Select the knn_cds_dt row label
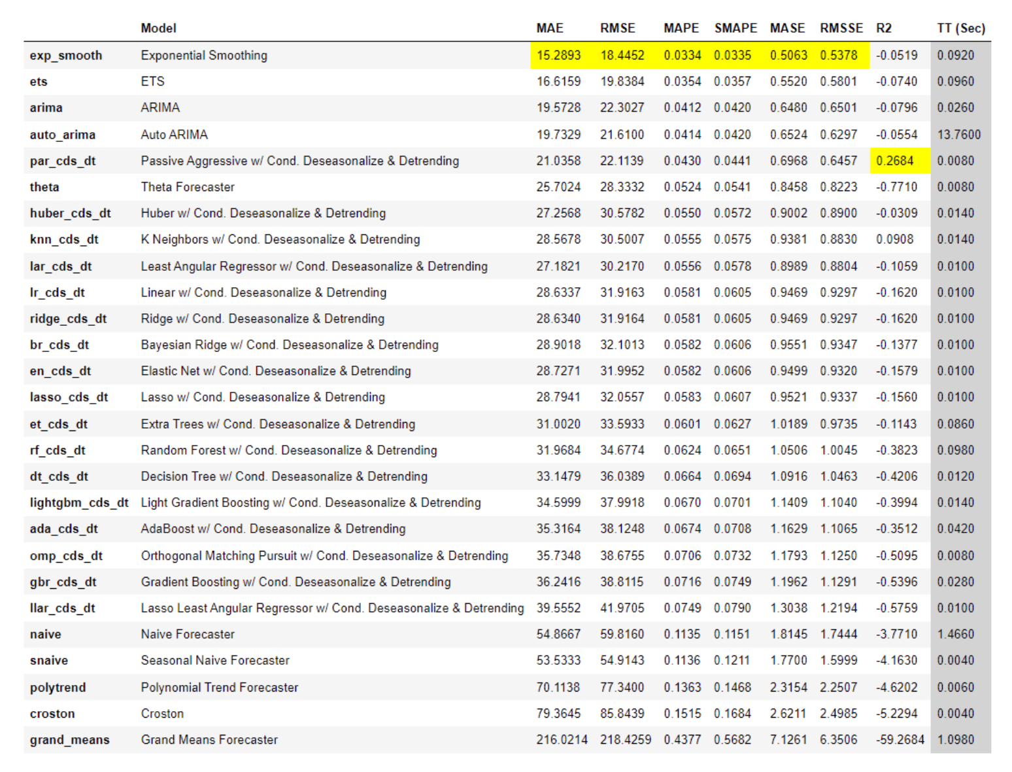 (63, 239)
